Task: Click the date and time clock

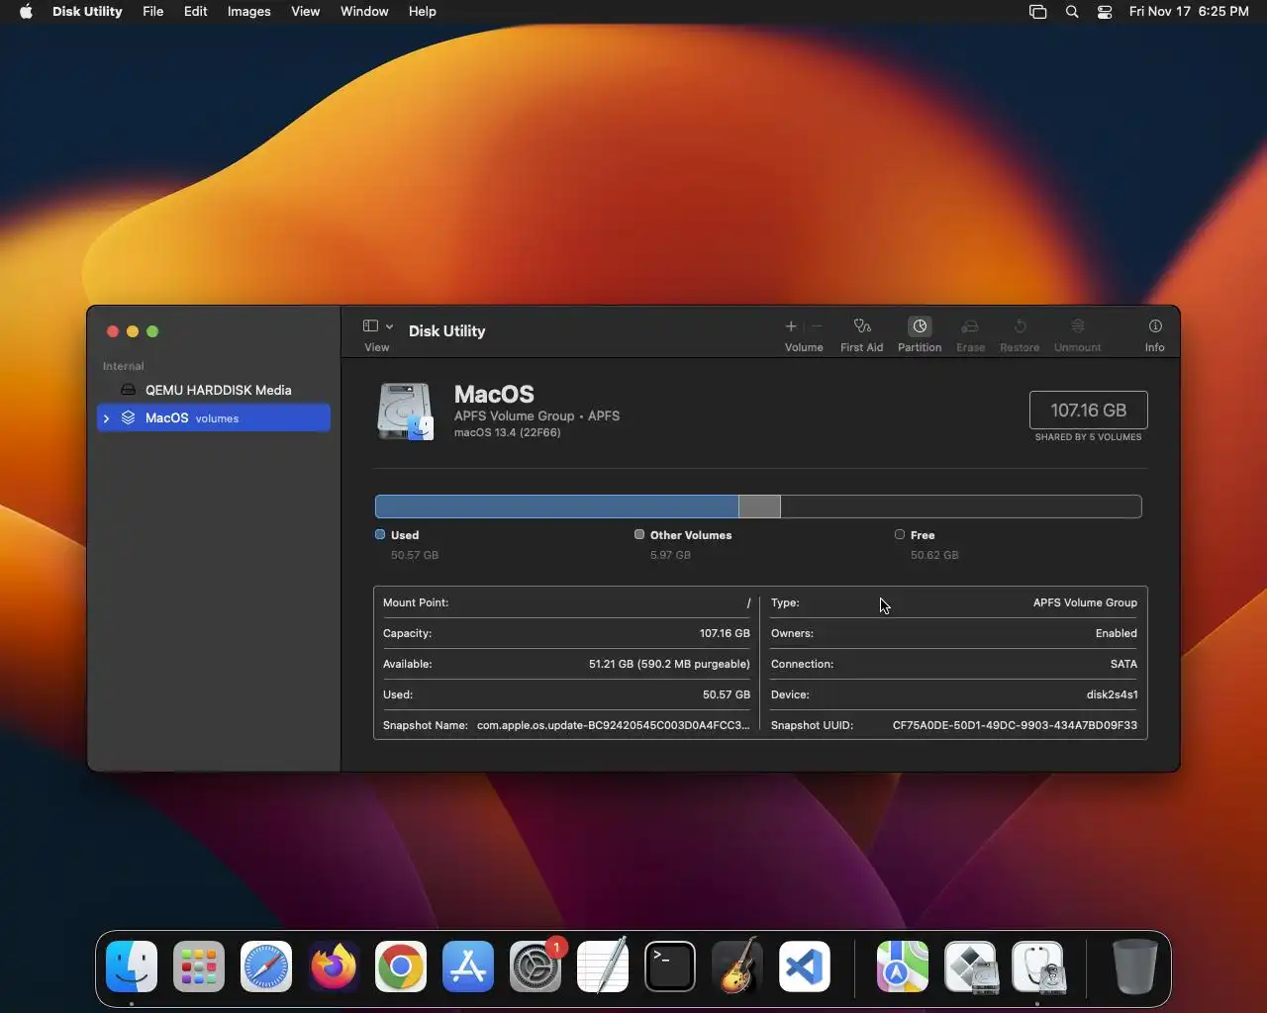Action: [1189, 12]
